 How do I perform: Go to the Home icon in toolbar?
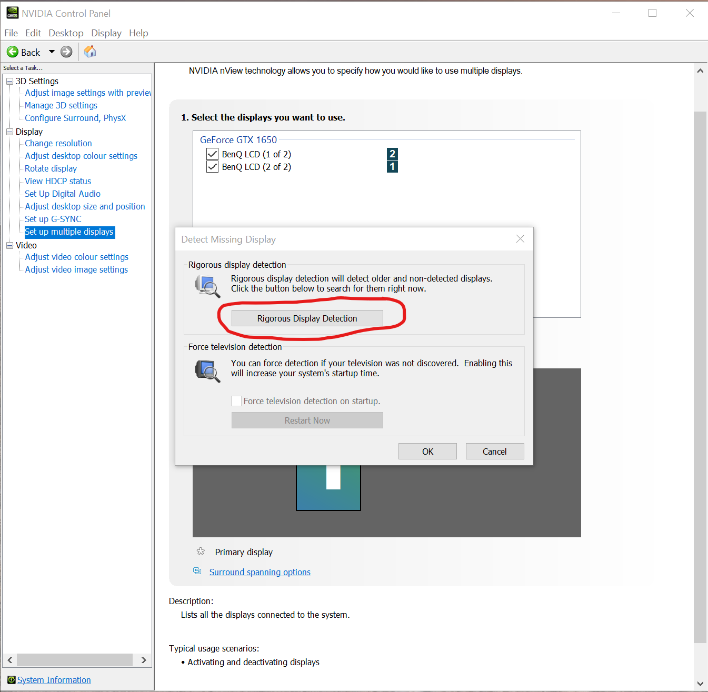click(90, 51)
